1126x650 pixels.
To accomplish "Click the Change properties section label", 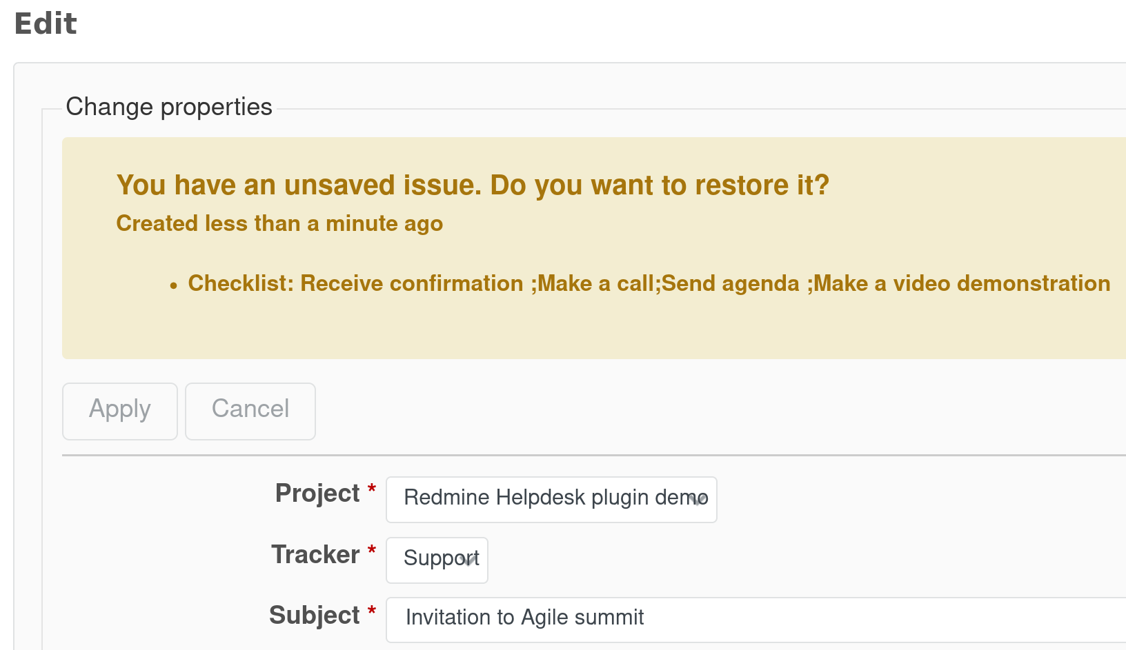I will tap(169, 107).
